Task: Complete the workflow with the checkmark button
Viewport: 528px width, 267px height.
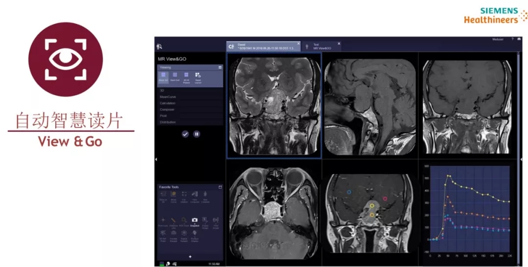Action: coord(185,134)
